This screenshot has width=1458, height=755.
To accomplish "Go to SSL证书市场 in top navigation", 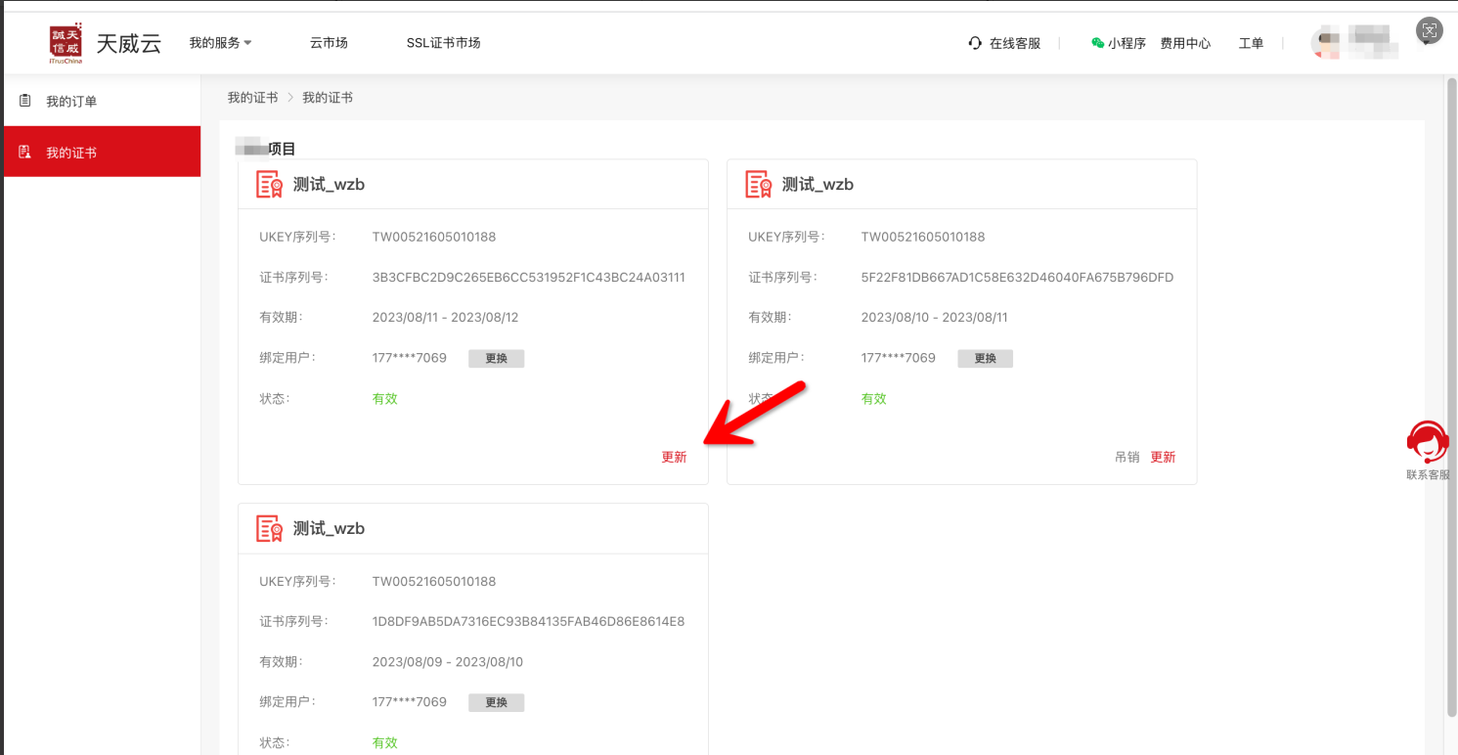I will (443, 43).
